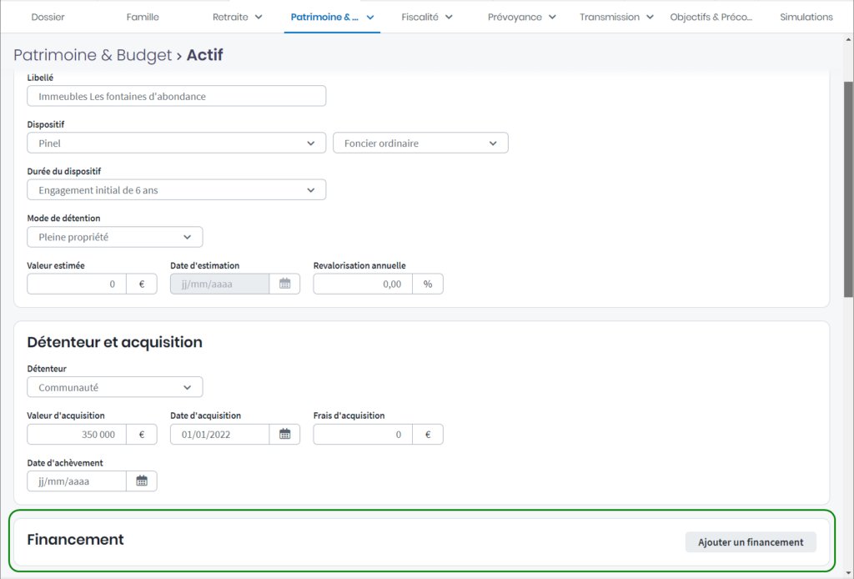The height and width of the screenshot is (579, 854).
Task: Open Mode de détention dropdown
Action: click(114, 237)
